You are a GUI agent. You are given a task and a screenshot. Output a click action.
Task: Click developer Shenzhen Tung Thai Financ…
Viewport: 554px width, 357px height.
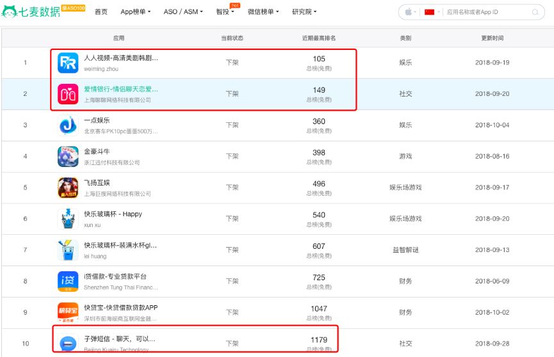click(121, 287)
